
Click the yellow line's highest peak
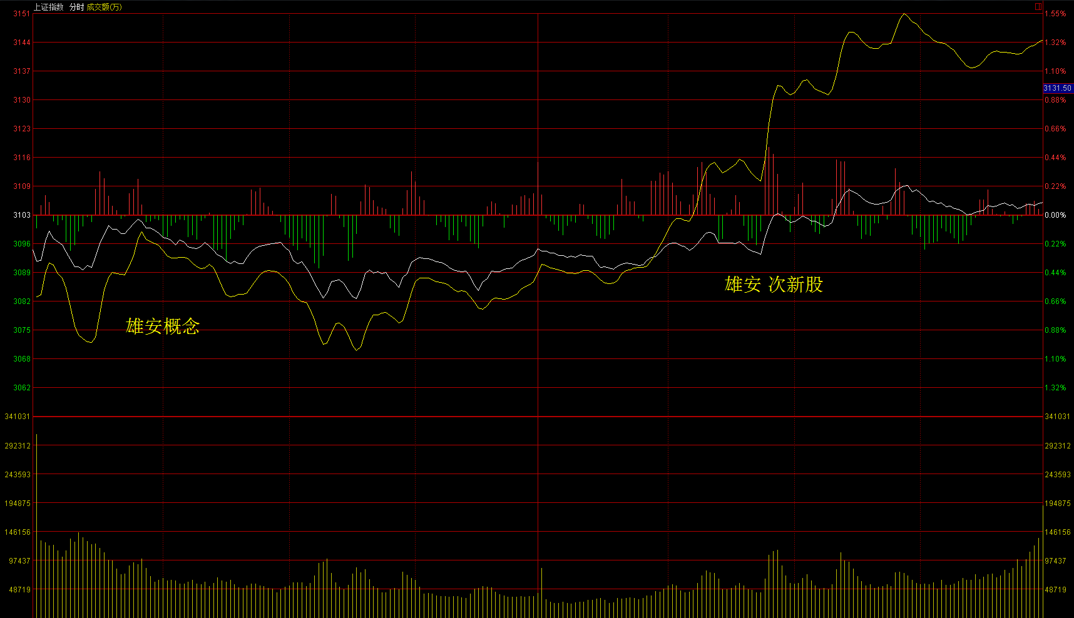[x=903, y=14]
